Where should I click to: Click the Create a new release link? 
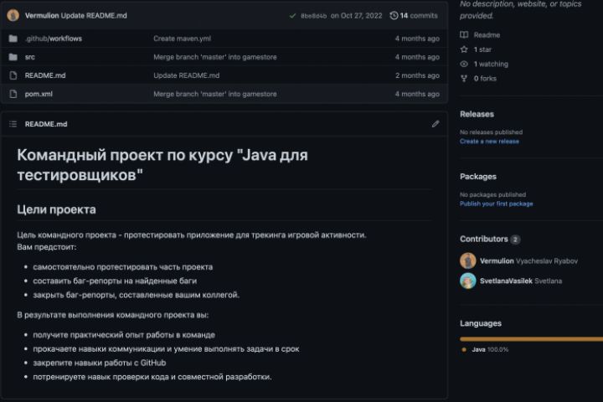pos(489,142)
